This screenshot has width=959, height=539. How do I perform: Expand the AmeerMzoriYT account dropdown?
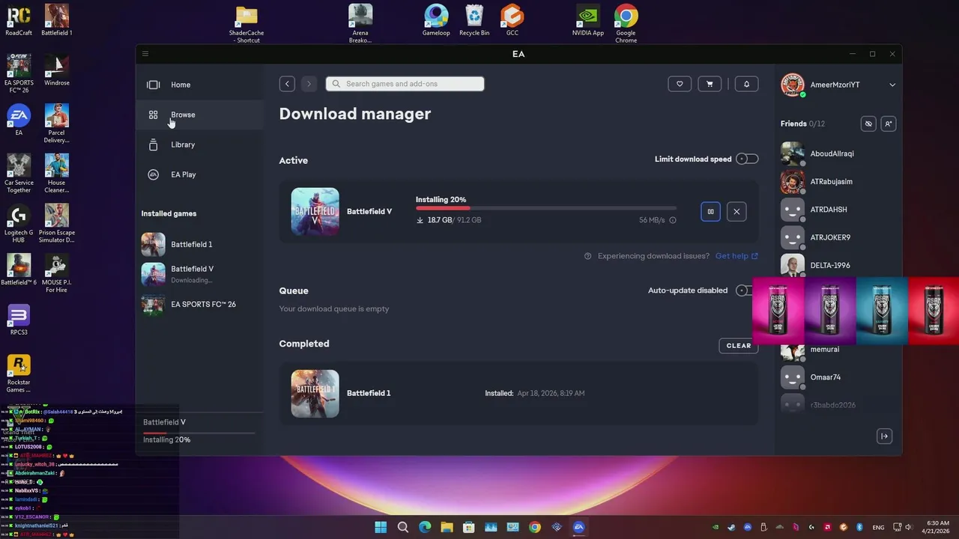[x=892, y=85]
